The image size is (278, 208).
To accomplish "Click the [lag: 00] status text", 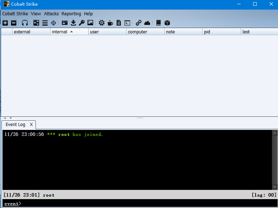I will pos(264,195).
